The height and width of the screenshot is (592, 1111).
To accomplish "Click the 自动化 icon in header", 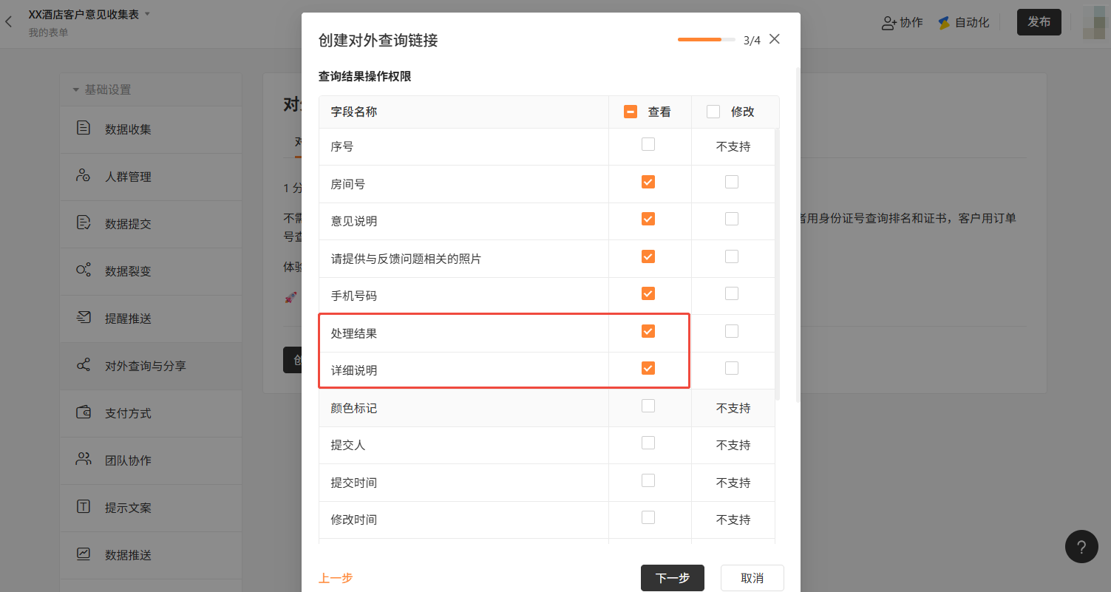I will pyautogui.click(x=944, y=23).
